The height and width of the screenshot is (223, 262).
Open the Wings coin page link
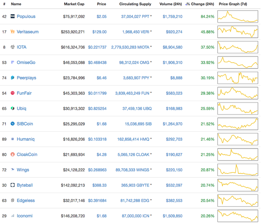(x=23, y=170)
